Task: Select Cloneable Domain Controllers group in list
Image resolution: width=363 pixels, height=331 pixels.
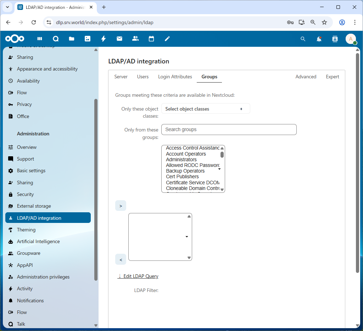Action: [192, 188]
